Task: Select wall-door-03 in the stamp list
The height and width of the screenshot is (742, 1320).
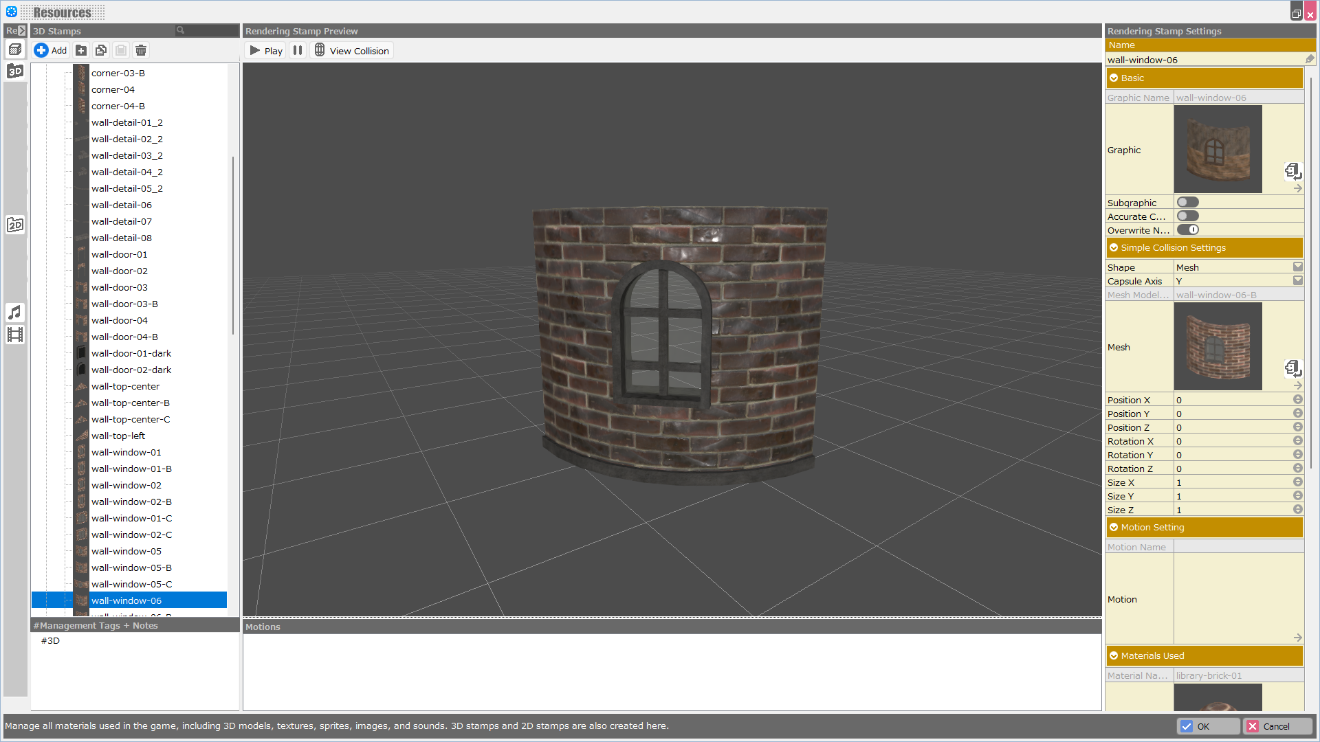Action: click(120, 287)
